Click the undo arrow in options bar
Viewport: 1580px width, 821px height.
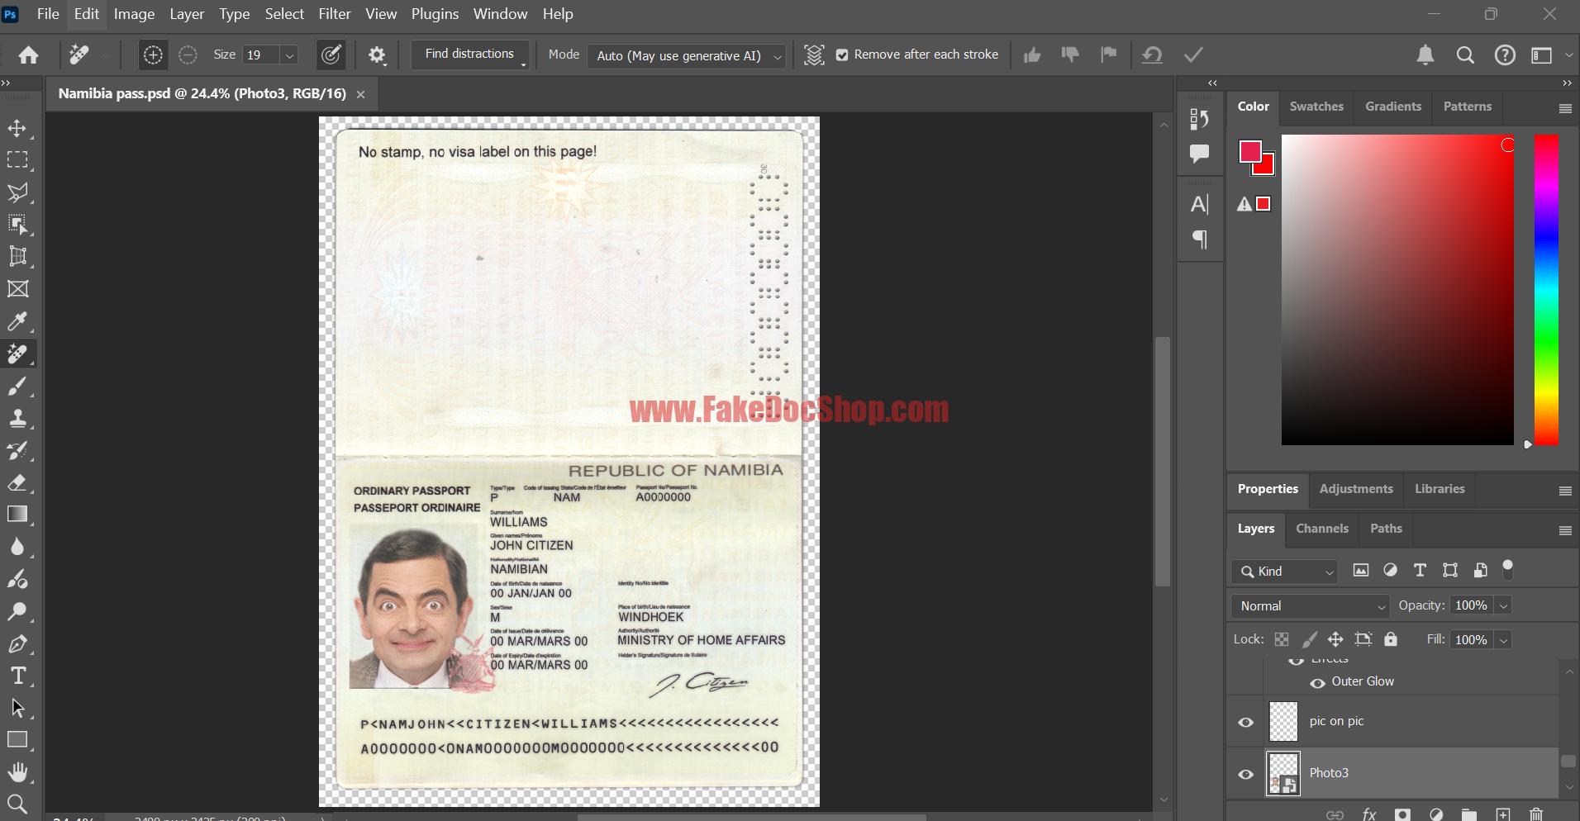[1152, 55]
